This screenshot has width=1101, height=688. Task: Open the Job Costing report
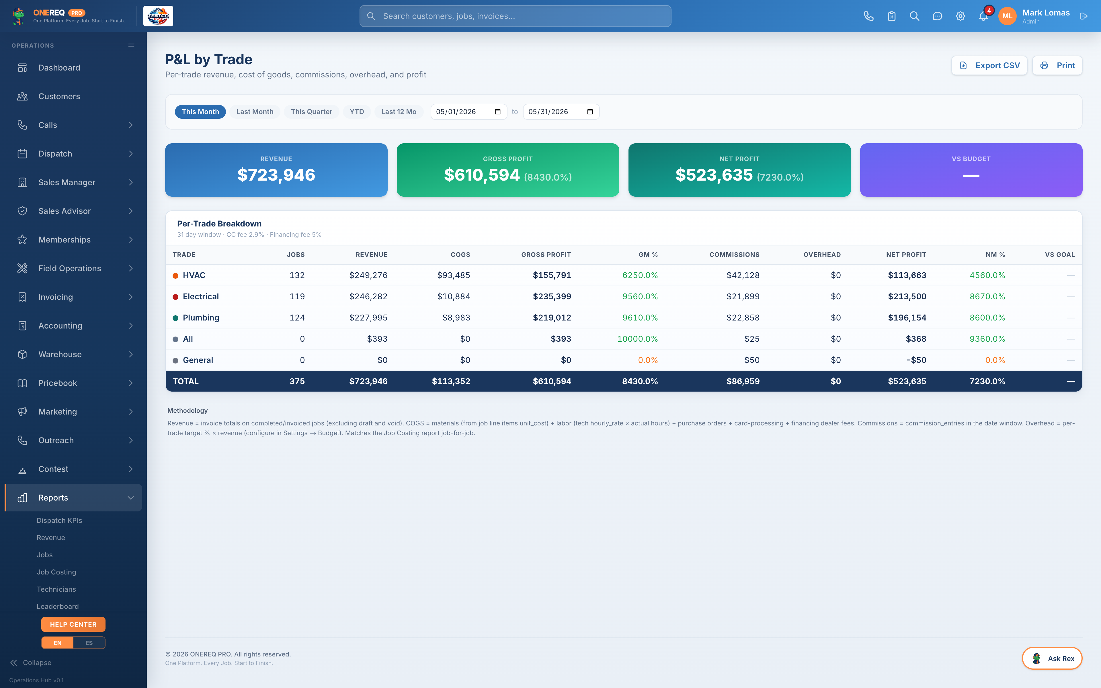pyautogui.click(x=56, y=572)
